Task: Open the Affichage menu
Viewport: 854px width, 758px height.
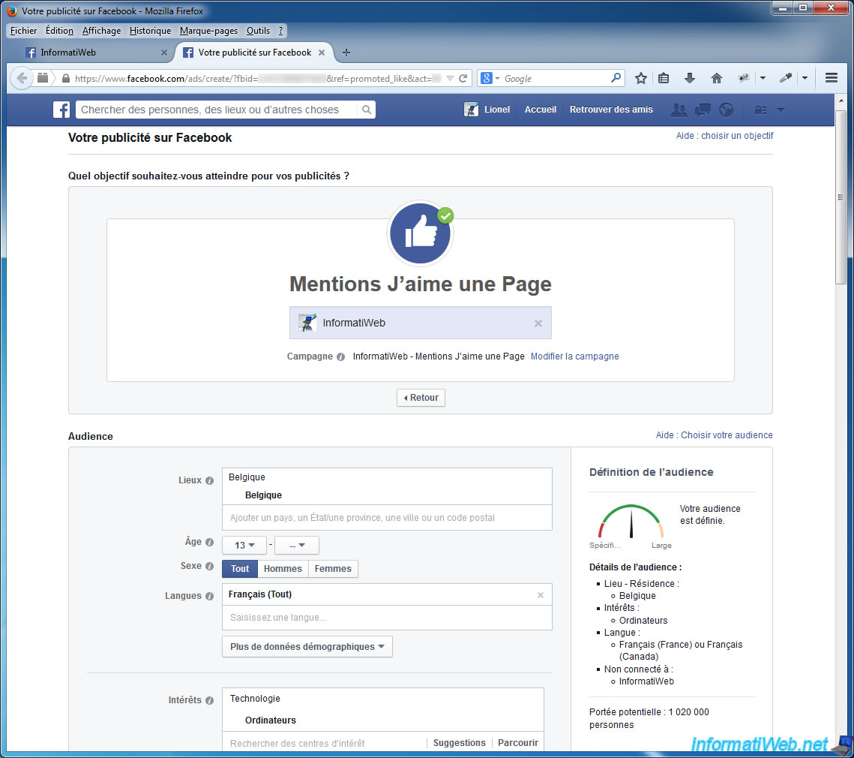Action: [x=102, y=31]
